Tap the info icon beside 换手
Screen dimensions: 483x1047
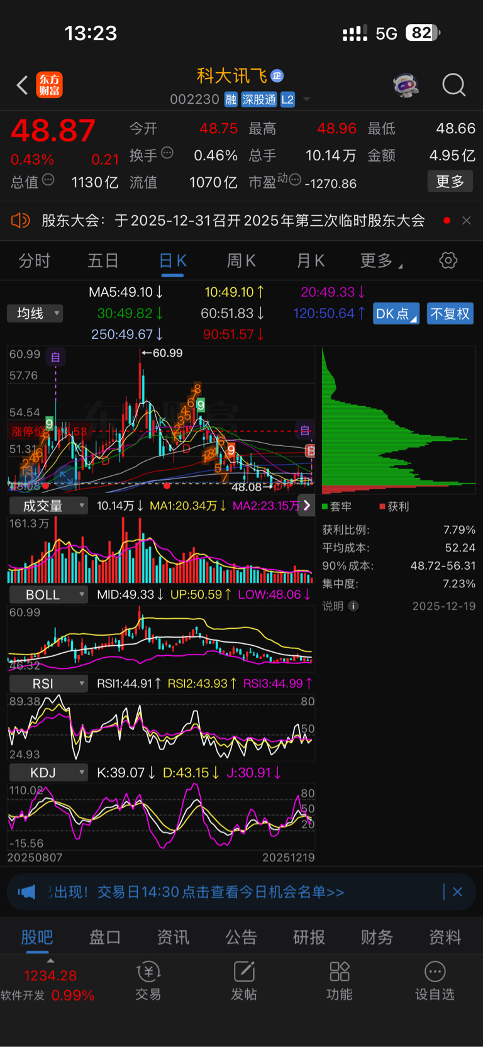[x=167, y=152]
